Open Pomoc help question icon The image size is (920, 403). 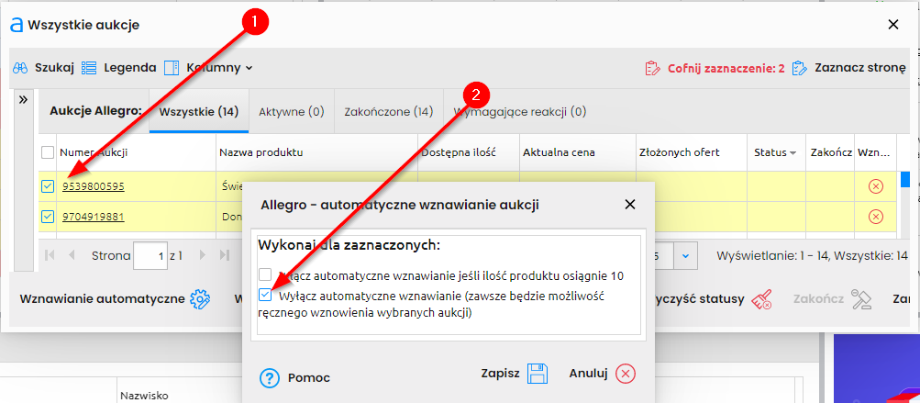[x=270, y=377]
